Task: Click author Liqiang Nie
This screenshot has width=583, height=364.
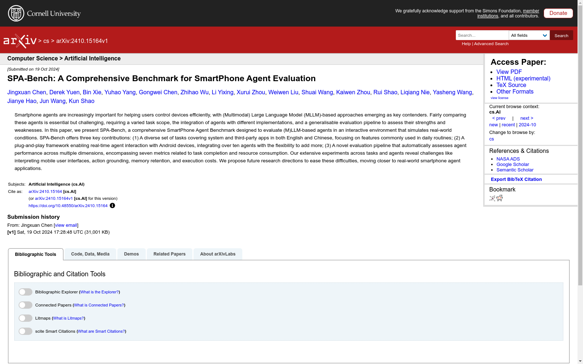Action: tap(415, 92)
